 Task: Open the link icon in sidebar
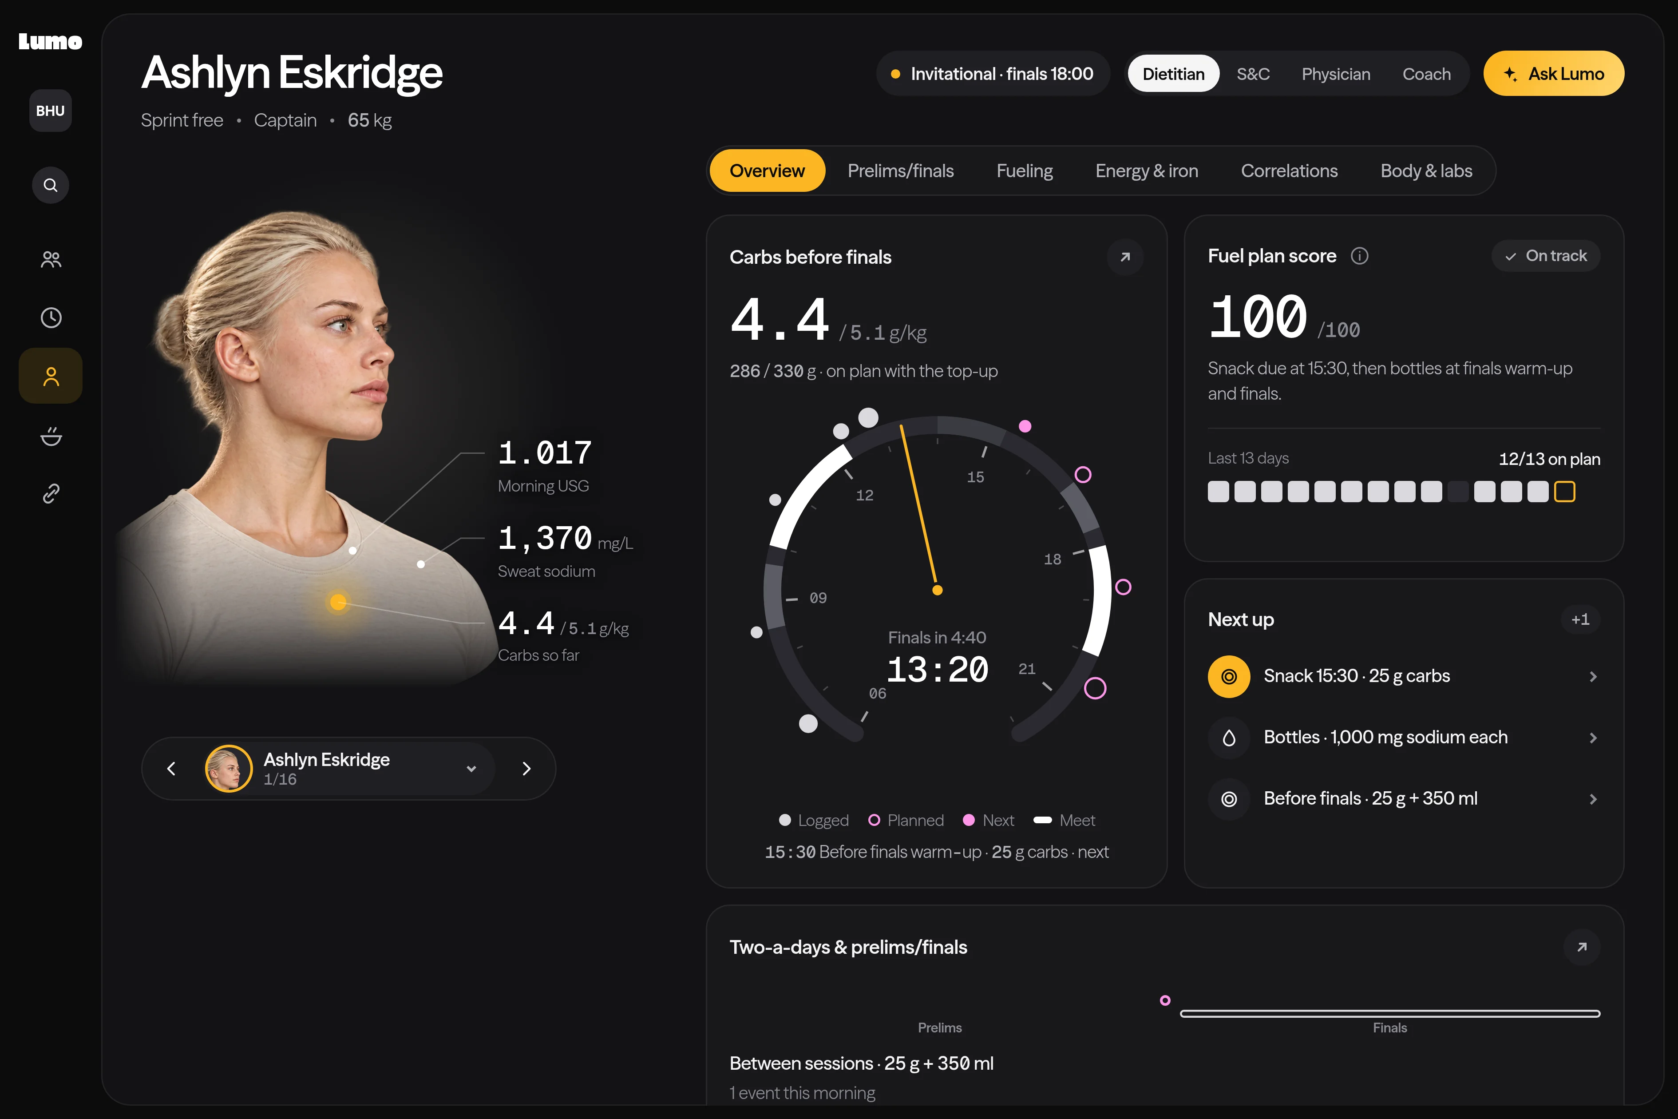coord(51,494)
